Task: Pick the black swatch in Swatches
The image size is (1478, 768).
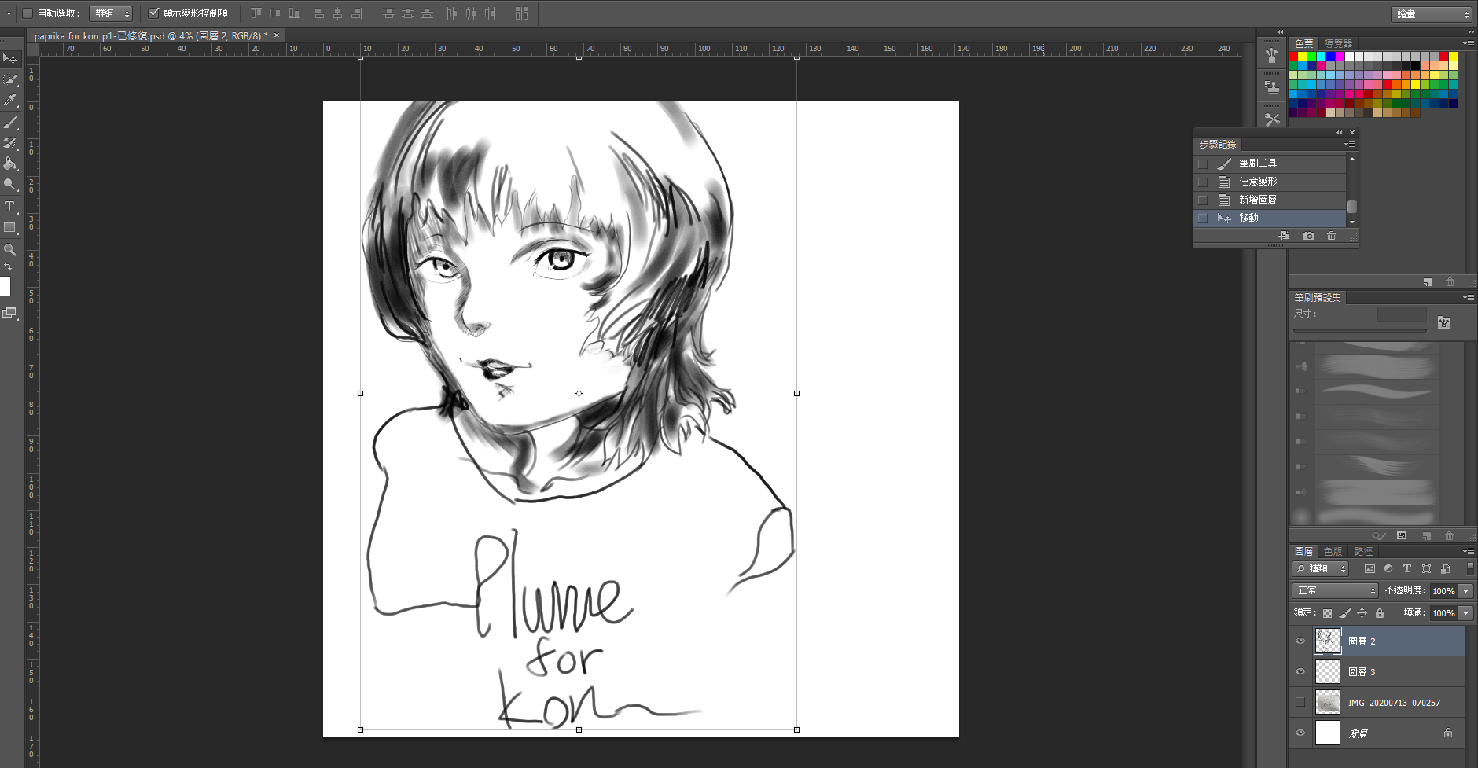Action: coord(1415,66)
